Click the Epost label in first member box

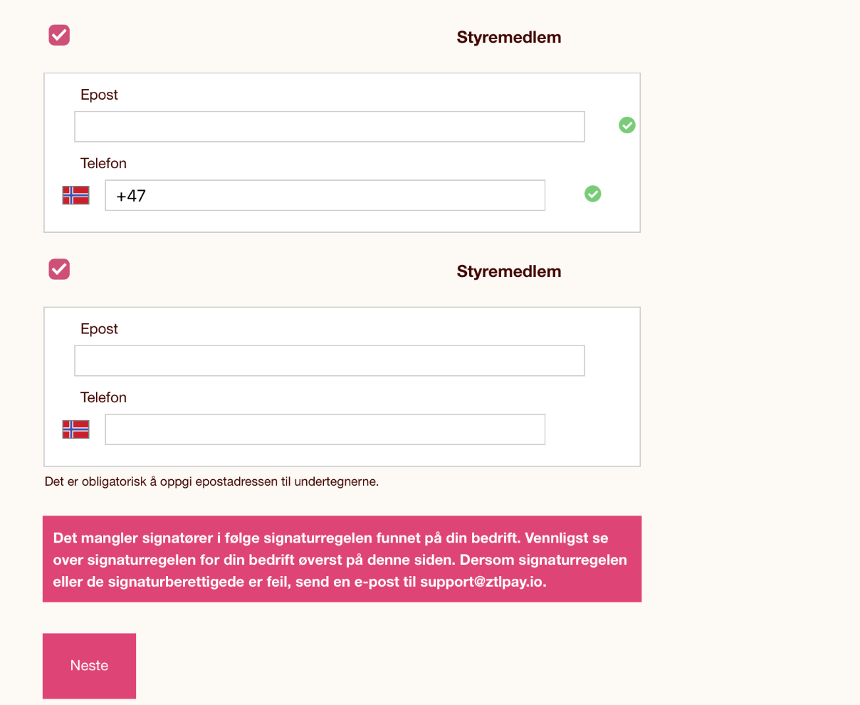pos(99,95)
